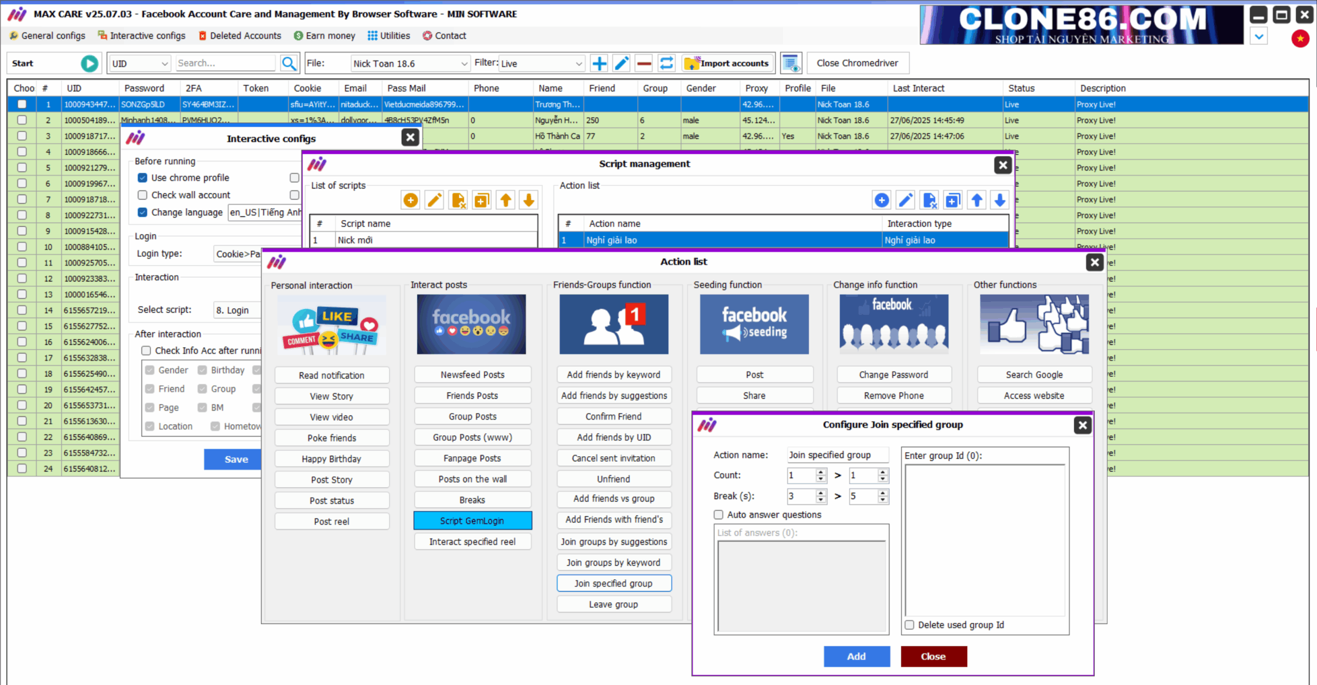Image resolution: width=1317 pixels, height=685 pixels.
Task: Click Enter group Id text area
Action: [x=985, y=540]
